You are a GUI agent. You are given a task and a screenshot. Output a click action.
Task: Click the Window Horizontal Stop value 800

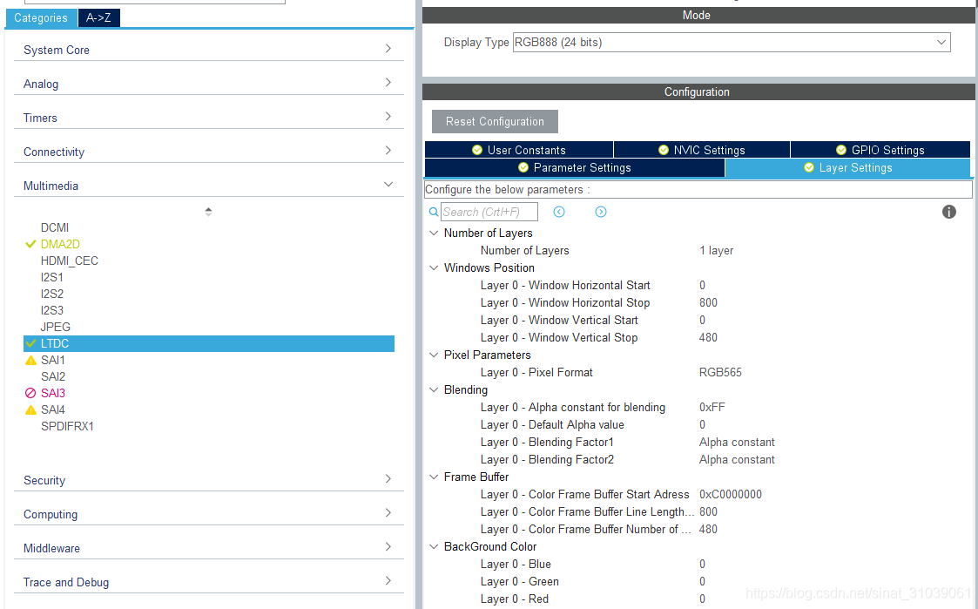[x=708, y=302]
